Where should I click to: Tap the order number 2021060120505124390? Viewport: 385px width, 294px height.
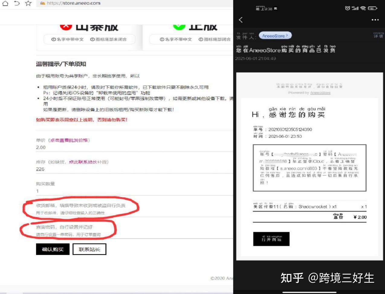pyautogui.click(x=290, y=129)
